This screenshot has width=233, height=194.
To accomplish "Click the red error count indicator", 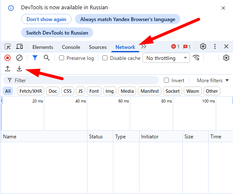I will [175, 47].
